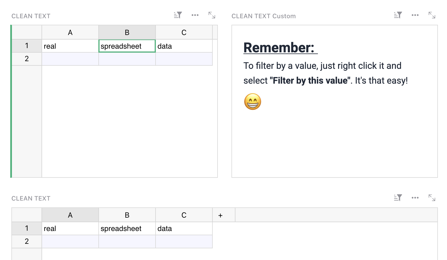Select column header A in the bottom table
447x260 pixels.
(70, 215)
